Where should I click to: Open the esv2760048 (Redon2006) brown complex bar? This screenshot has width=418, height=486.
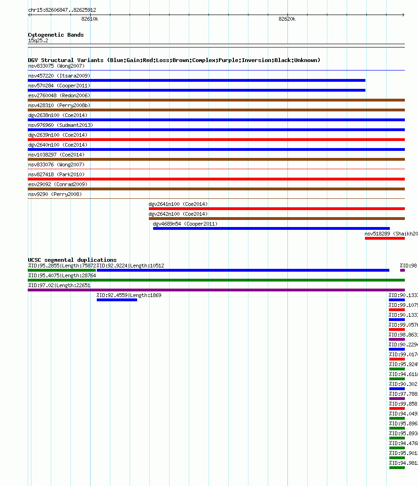pos(216,100)
